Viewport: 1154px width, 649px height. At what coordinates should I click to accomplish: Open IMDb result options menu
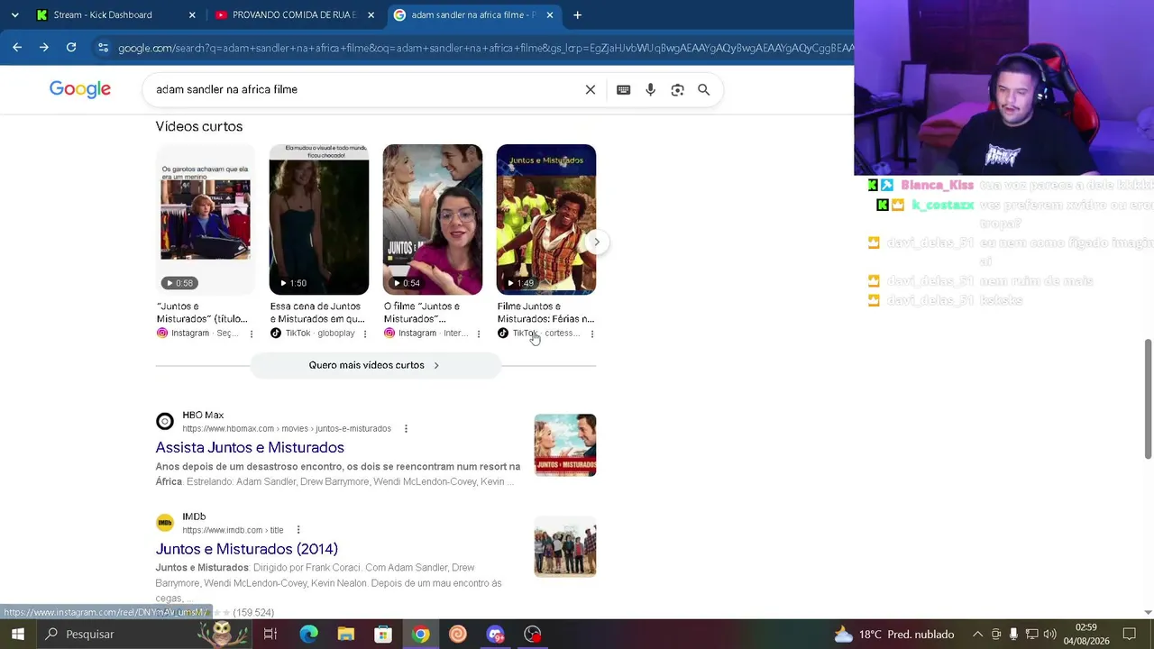pos(298,530)
